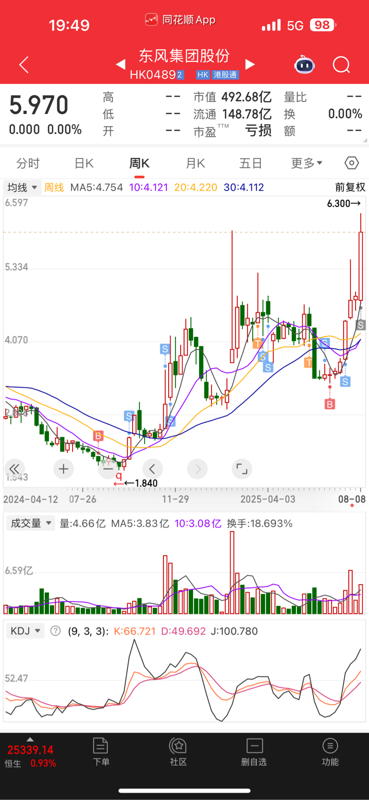Switch to previous stock with left triangle
This screenshot has width=369, height=800.
point(121,64)
